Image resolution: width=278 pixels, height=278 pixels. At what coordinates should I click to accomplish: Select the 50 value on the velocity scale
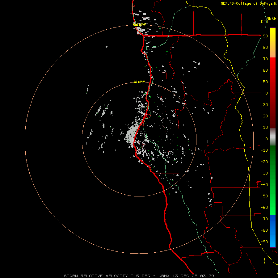pyautogui.click(x=265, y=82)
